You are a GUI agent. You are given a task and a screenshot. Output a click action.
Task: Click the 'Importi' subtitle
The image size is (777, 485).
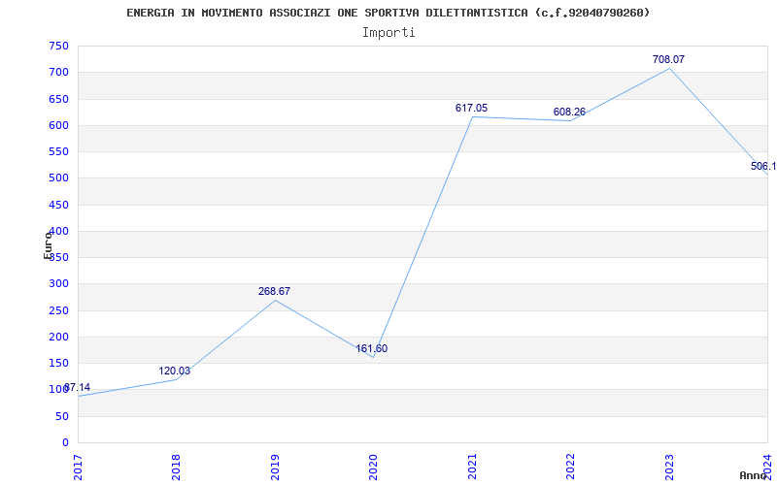388,33
